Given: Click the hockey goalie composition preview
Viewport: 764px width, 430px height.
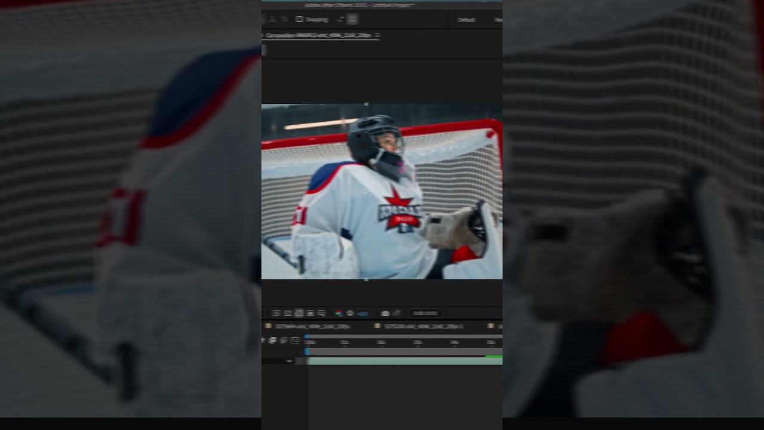Looking at the screenshot, I should [382, 192].
